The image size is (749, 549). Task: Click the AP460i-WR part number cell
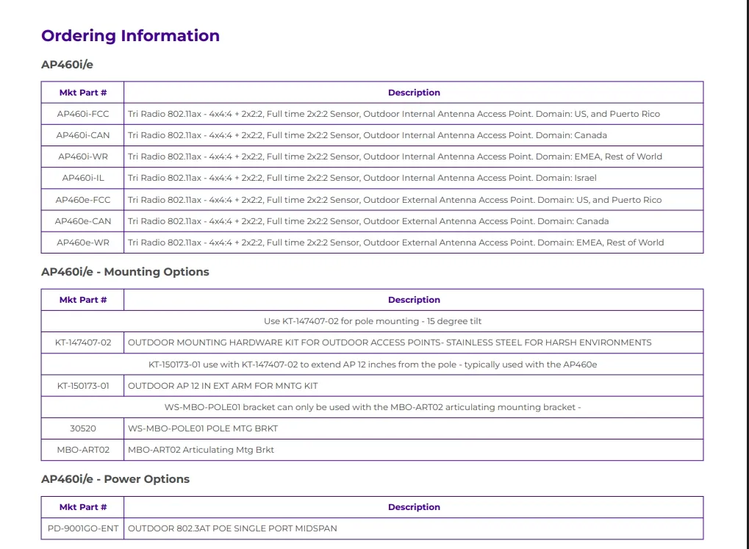(82, 157)
